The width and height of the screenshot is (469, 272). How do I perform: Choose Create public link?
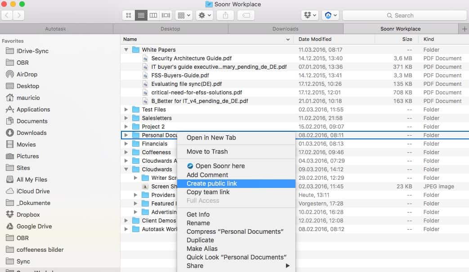coord(236,183)
